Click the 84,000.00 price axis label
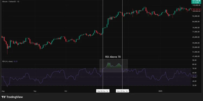This screenshot has width=203, height=101. coord(196,22)
